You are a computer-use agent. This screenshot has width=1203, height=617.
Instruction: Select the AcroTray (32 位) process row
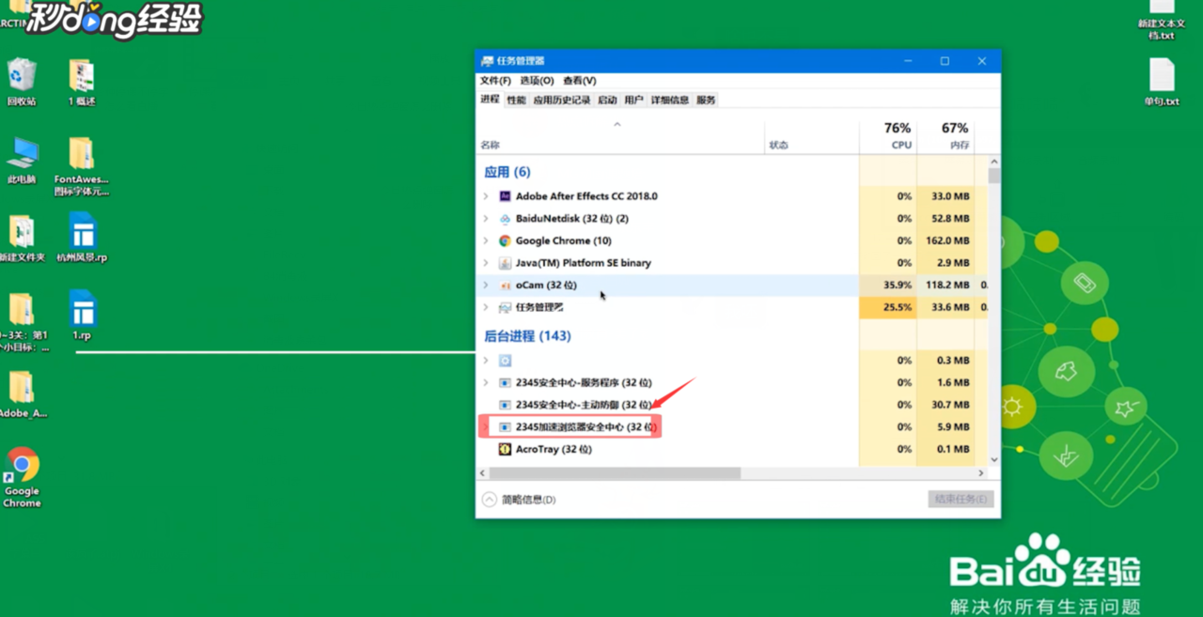tap(732, 449)
